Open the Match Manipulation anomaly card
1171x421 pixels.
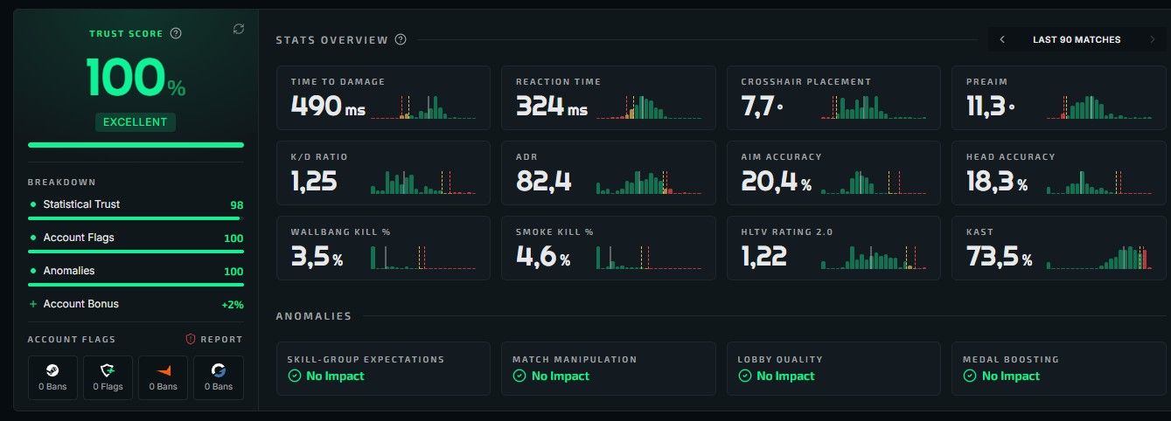tap(609, 369)
